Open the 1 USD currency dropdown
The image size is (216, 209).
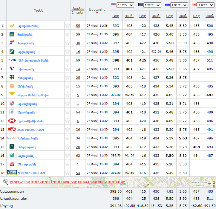(125, 5)
